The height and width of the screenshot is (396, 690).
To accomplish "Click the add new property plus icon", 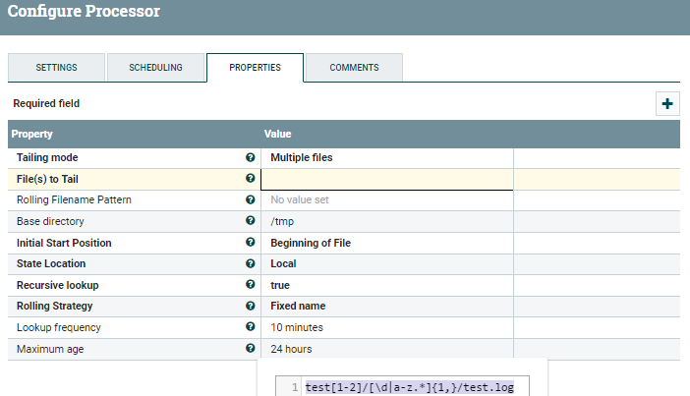I will pos(667,103).
